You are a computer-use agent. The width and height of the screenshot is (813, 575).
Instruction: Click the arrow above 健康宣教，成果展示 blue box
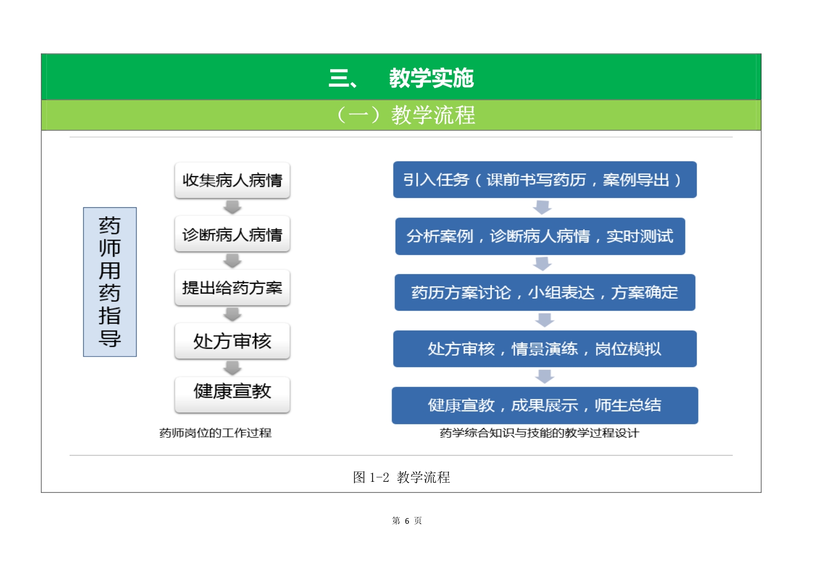point(544,377)
